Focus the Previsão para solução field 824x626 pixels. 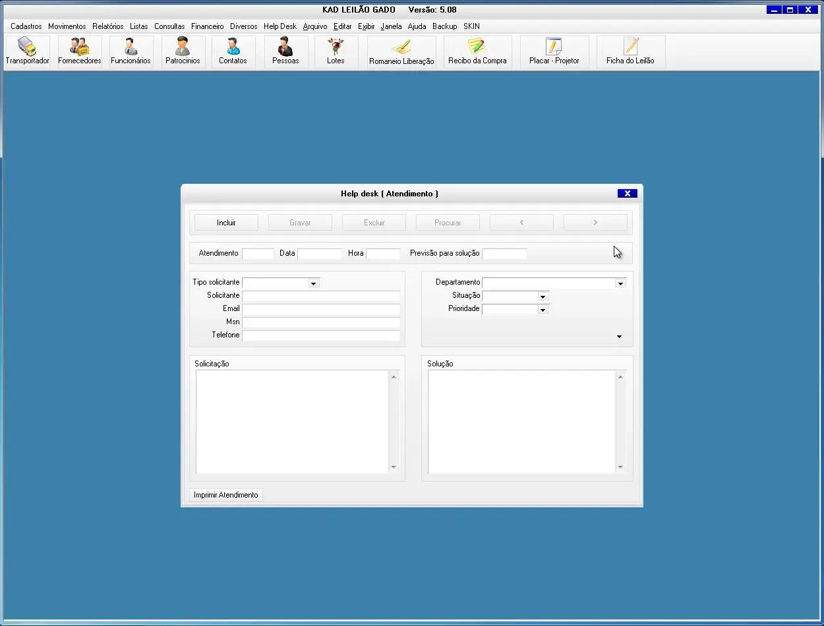[504, 254]
